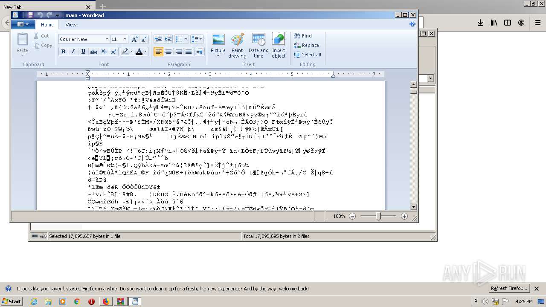Launch Internet Explorer from taskbar
This screenshot has height=307, width=546.
[34, 301]
